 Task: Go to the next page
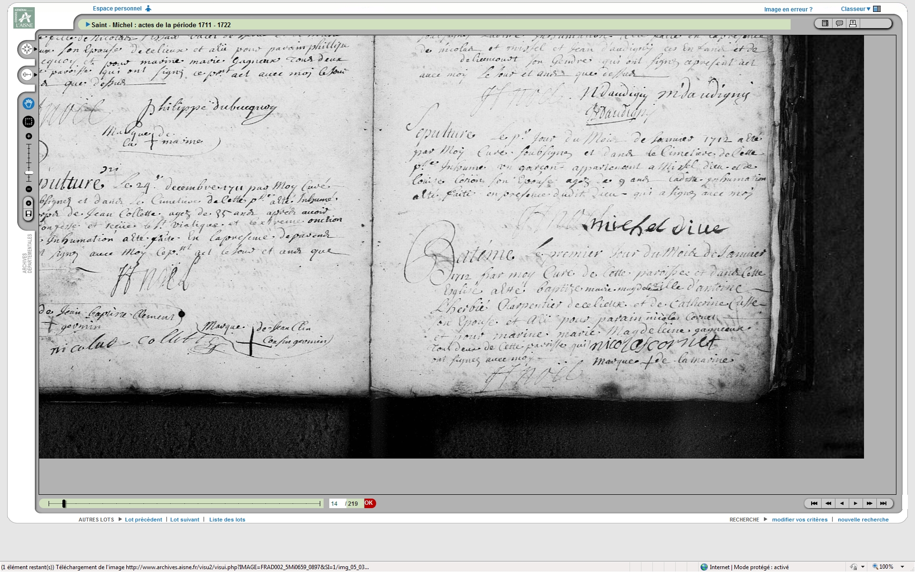point(855,503)
